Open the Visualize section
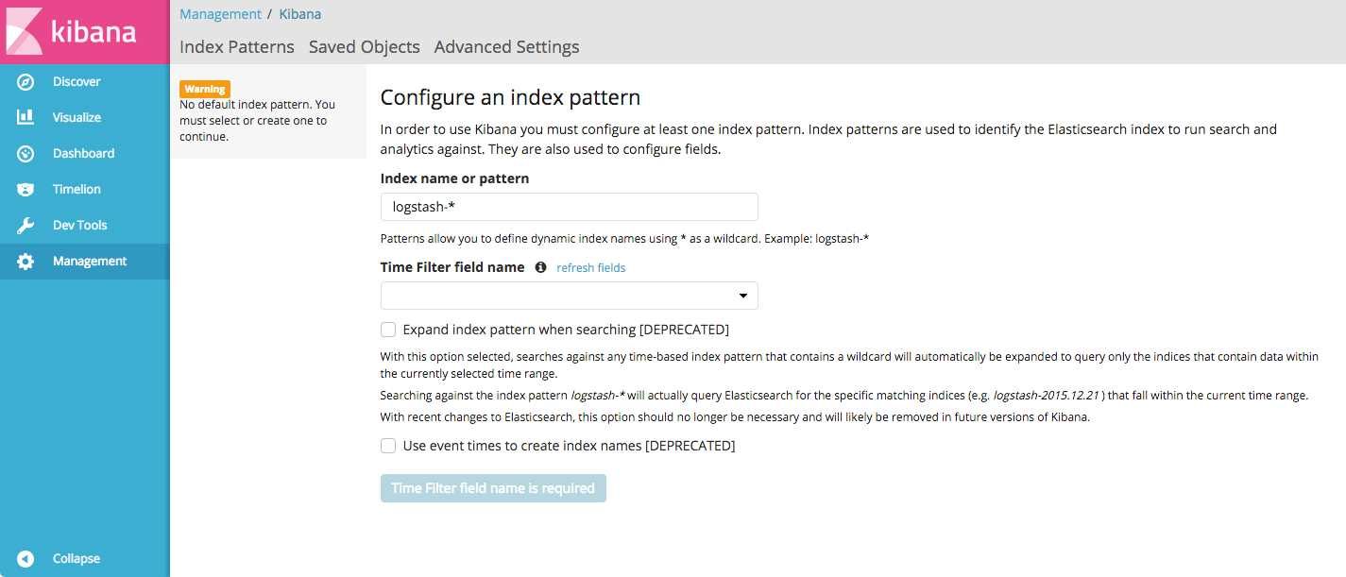The width and height of the screenshot is (1346, 577). 26,117
